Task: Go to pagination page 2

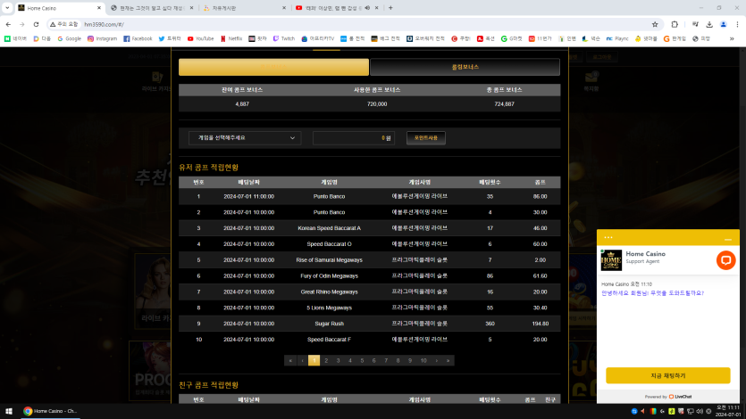Action: pos(326,361)
